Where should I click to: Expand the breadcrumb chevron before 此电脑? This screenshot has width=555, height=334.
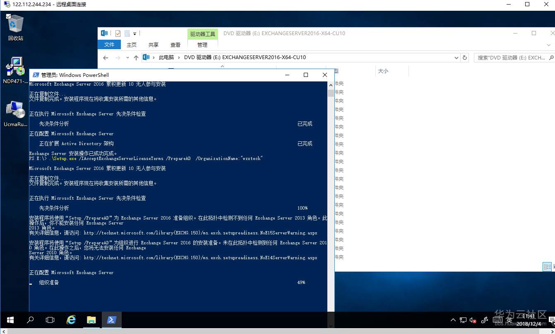click(x=154, y=57)
